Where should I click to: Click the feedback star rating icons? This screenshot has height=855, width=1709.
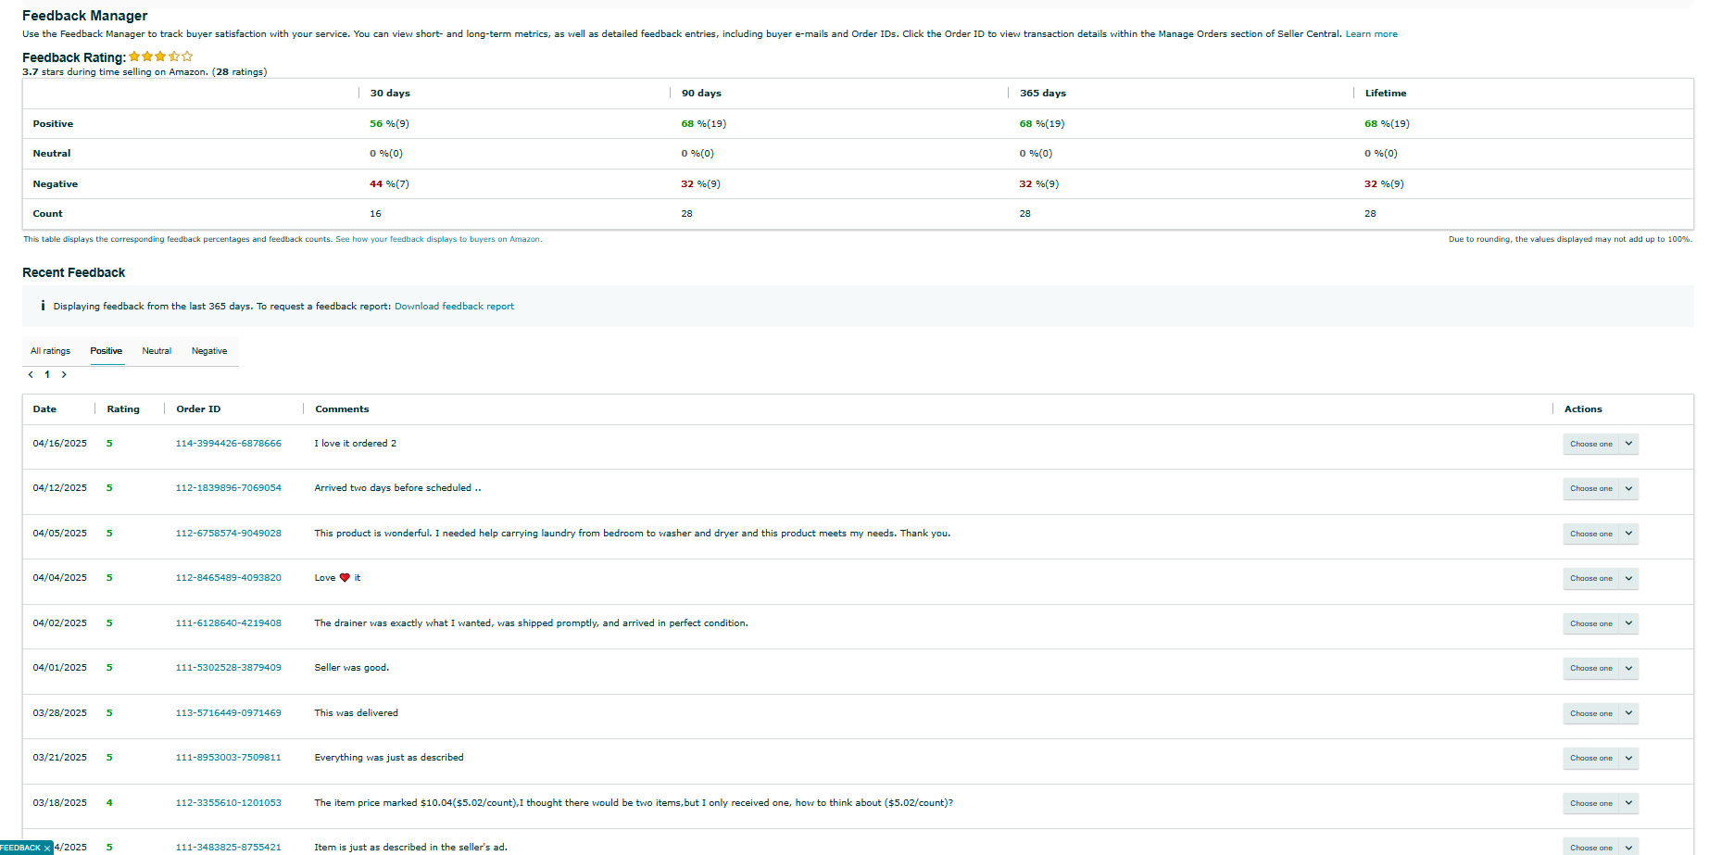pos(161,57)
